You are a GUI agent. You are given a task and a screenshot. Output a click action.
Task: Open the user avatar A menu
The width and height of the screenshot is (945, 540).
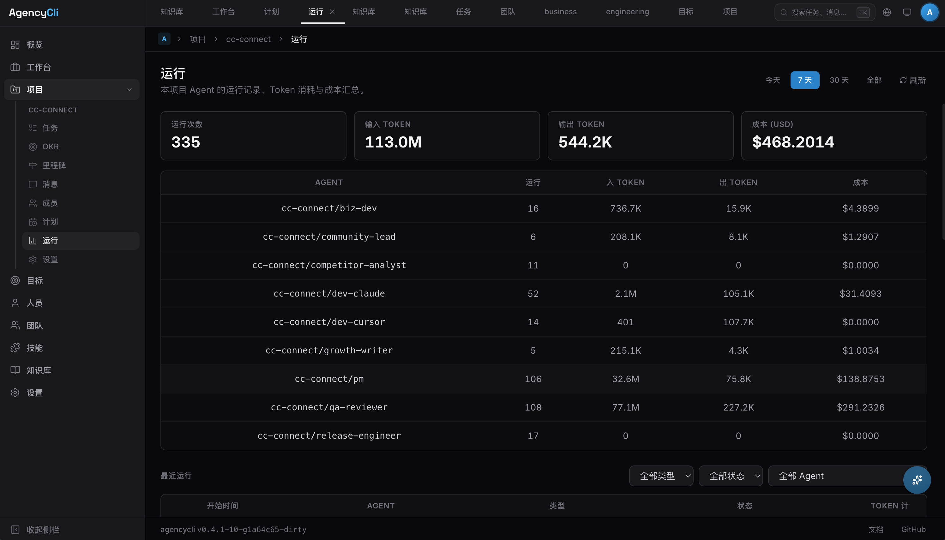tap(929, 12)
